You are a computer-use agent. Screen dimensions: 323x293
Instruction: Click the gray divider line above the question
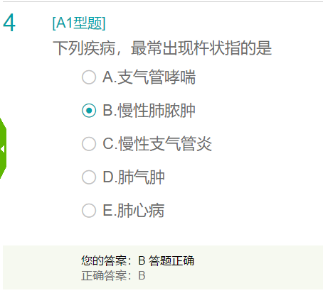tap(163, 1)
